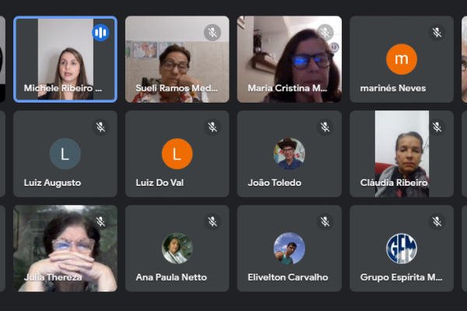This screenshot has width=467, height=311.
Task: Click Julia Thereza's muted microphone icon
Action: [100, 222]
